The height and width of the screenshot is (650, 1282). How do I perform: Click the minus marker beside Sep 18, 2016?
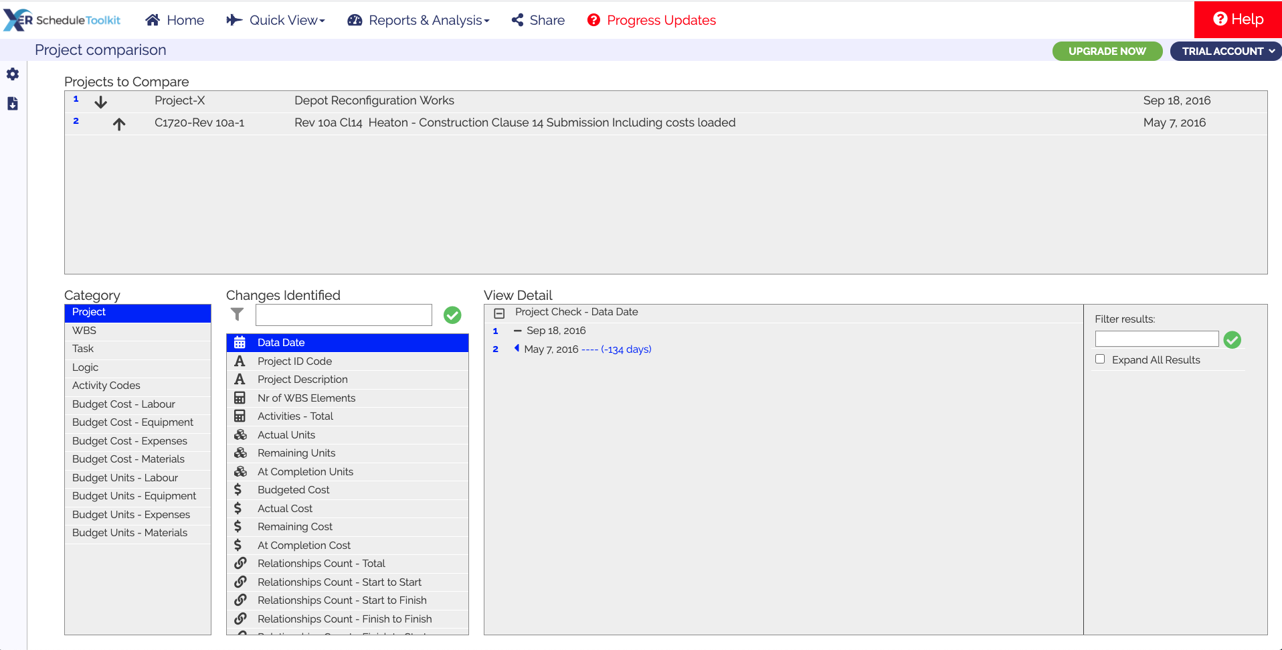pos(517,331)
